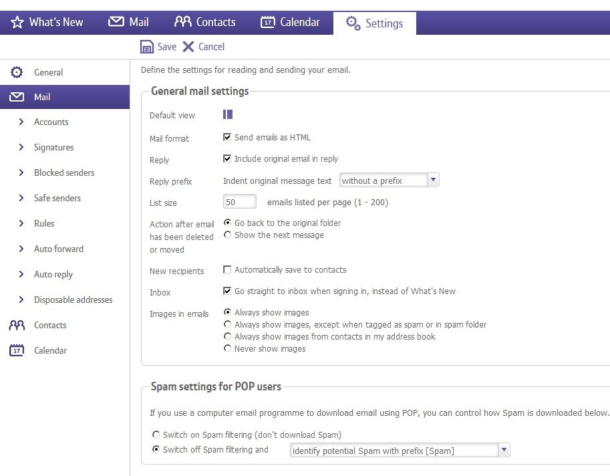
Task: Click the Contacts people icon in sidebar
Action: pos(17,325)
